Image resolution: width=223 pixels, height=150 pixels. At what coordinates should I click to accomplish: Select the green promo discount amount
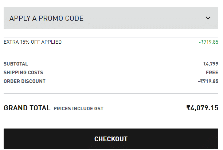(x=208, y=42)
